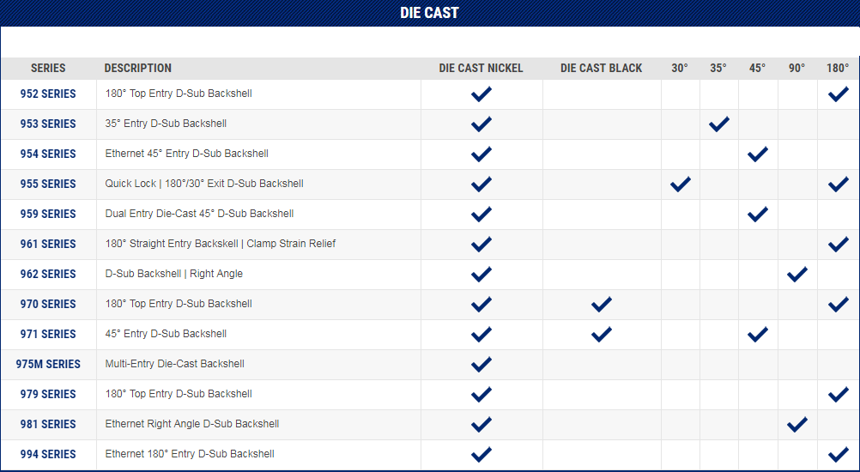Click the Quick Lock 180°/30° Exit description
Image resolution: width=860 pixels, height=472 pixels.
204,184
